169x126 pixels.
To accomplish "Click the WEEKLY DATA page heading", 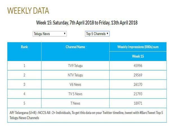I will tap(28, 11).
